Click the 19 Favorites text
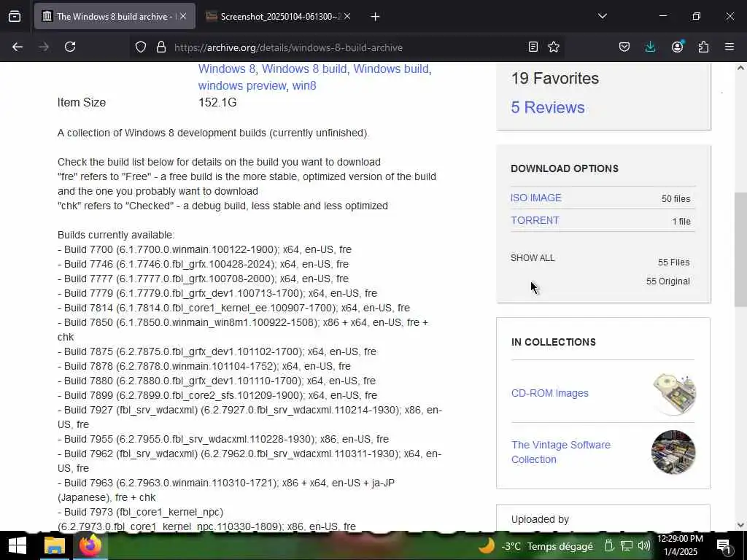 pos(555,79)
